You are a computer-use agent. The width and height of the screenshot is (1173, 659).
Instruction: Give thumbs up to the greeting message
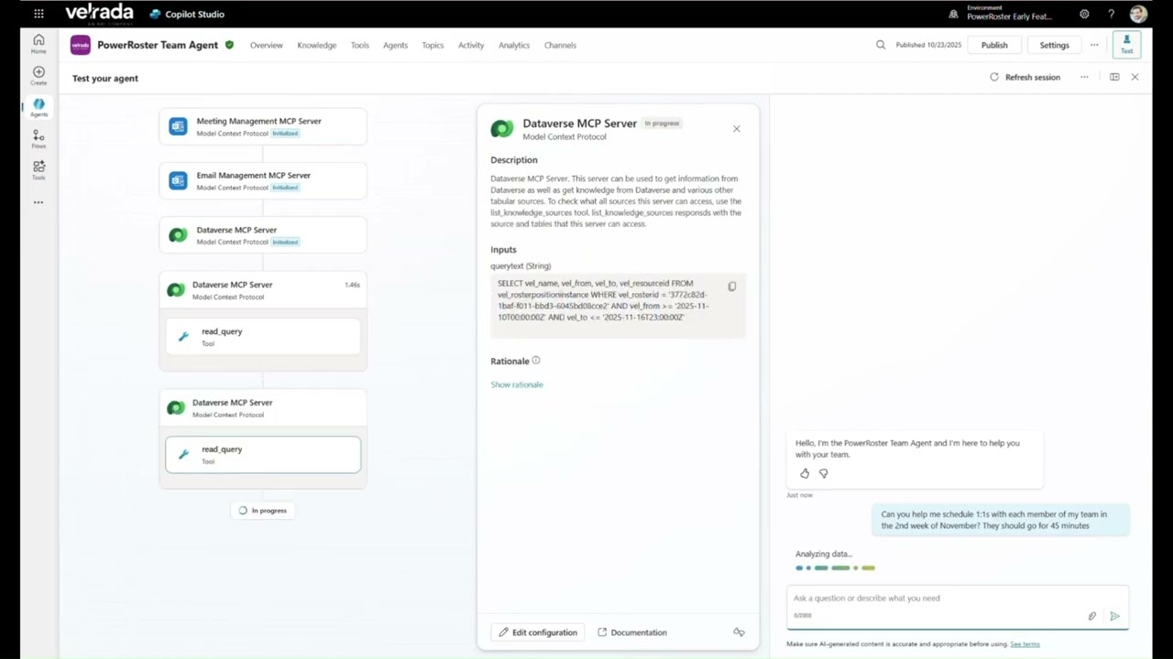tap(805, 473)
